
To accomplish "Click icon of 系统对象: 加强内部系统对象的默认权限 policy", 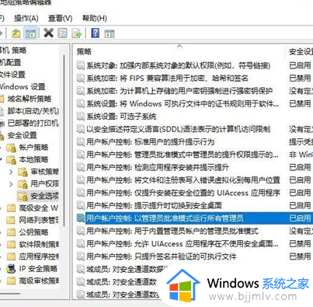I will (x=81, y=65).
